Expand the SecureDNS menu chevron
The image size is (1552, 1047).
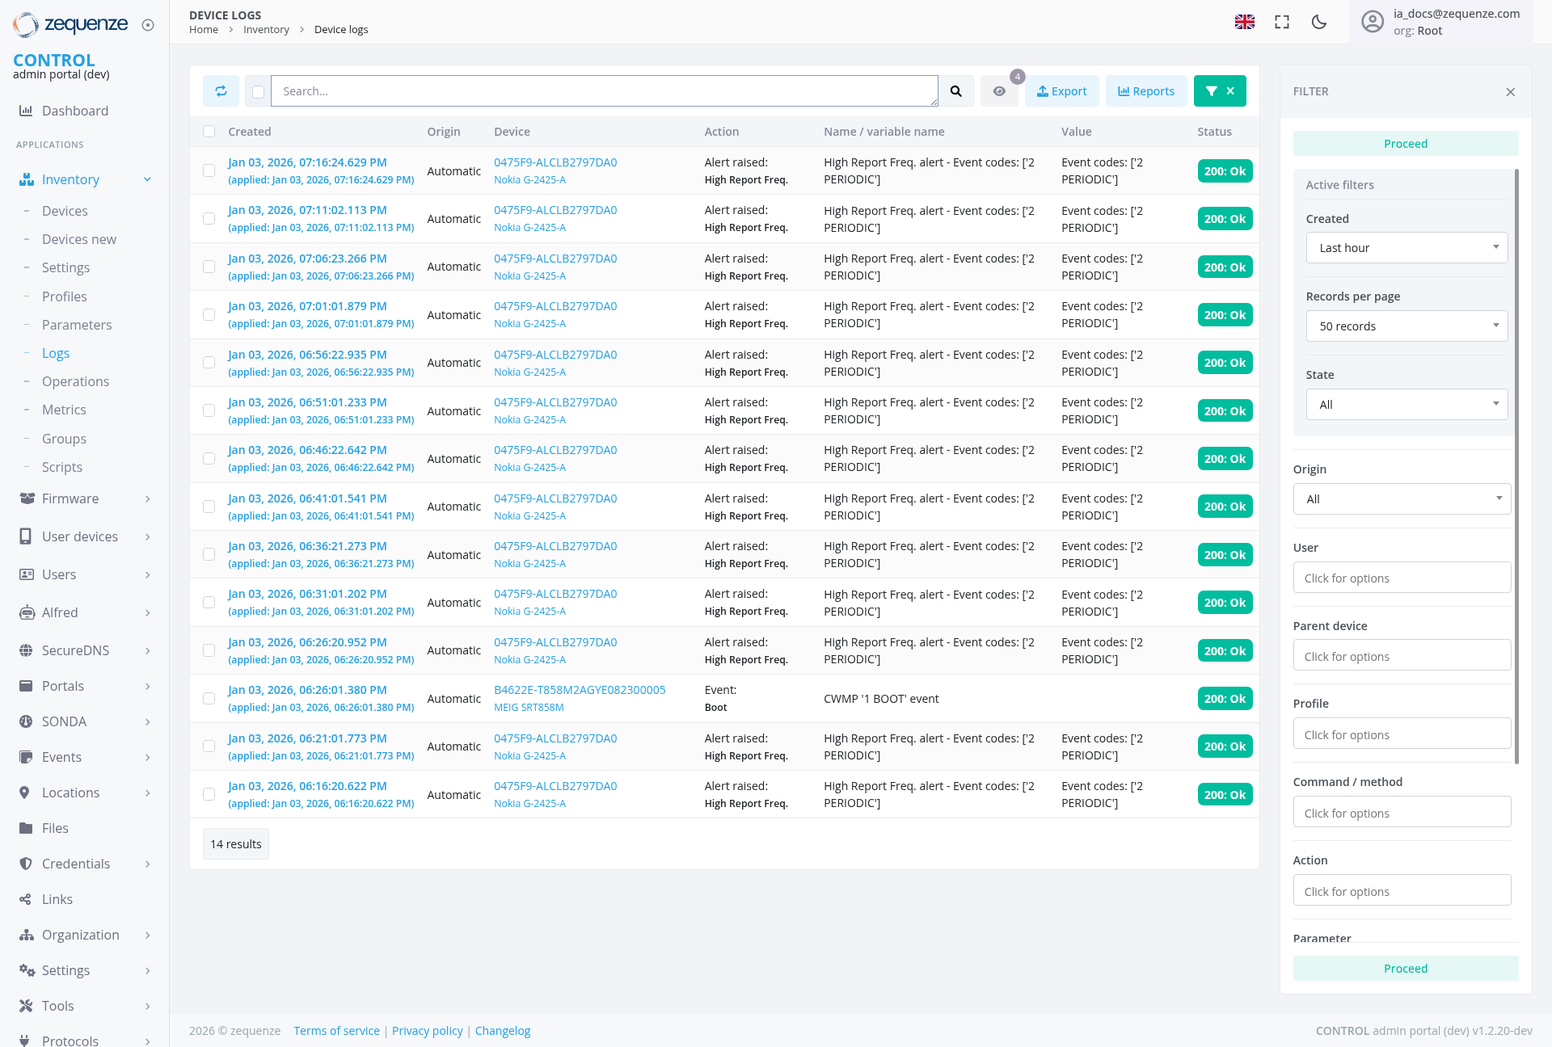(147, 651)
